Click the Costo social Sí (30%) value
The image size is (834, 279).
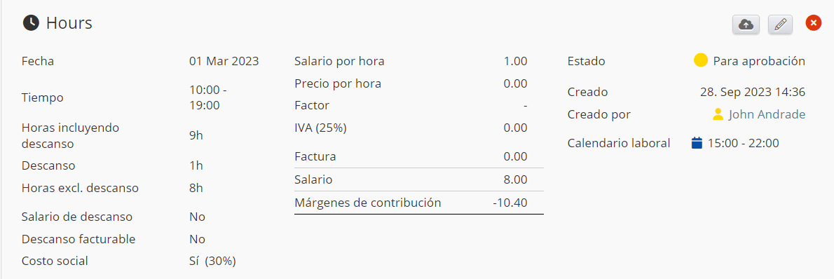(x=213, y=261)
